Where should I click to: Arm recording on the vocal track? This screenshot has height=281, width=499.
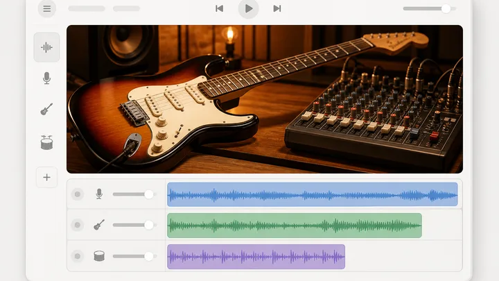[x=78, y=194]
